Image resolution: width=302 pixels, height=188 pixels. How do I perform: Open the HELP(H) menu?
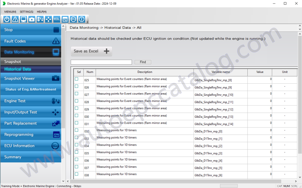(42, 12)
